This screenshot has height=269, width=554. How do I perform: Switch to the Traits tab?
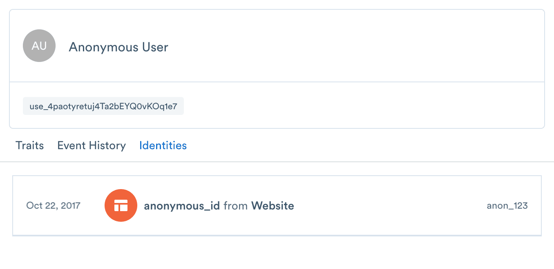click(29, 146)
